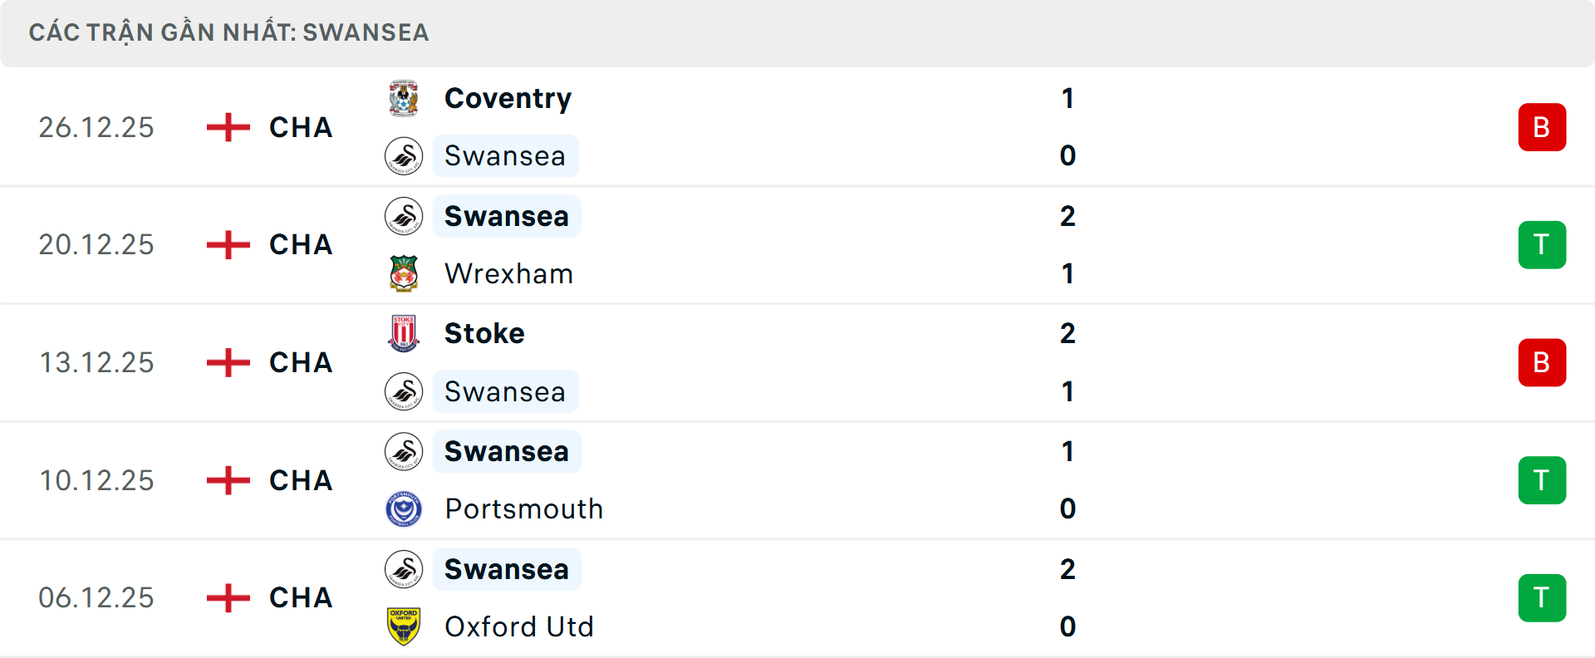Toggle the green T badge for the Portsmouth match
Viewport: 1595px width, 658px height.
(1543, 479)
